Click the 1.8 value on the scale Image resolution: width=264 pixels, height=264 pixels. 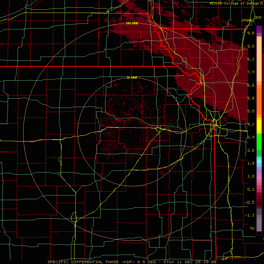click(251, 163)
